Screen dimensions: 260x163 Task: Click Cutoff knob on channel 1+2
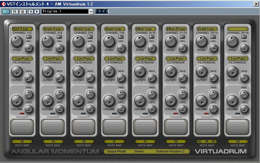(17, 71)
